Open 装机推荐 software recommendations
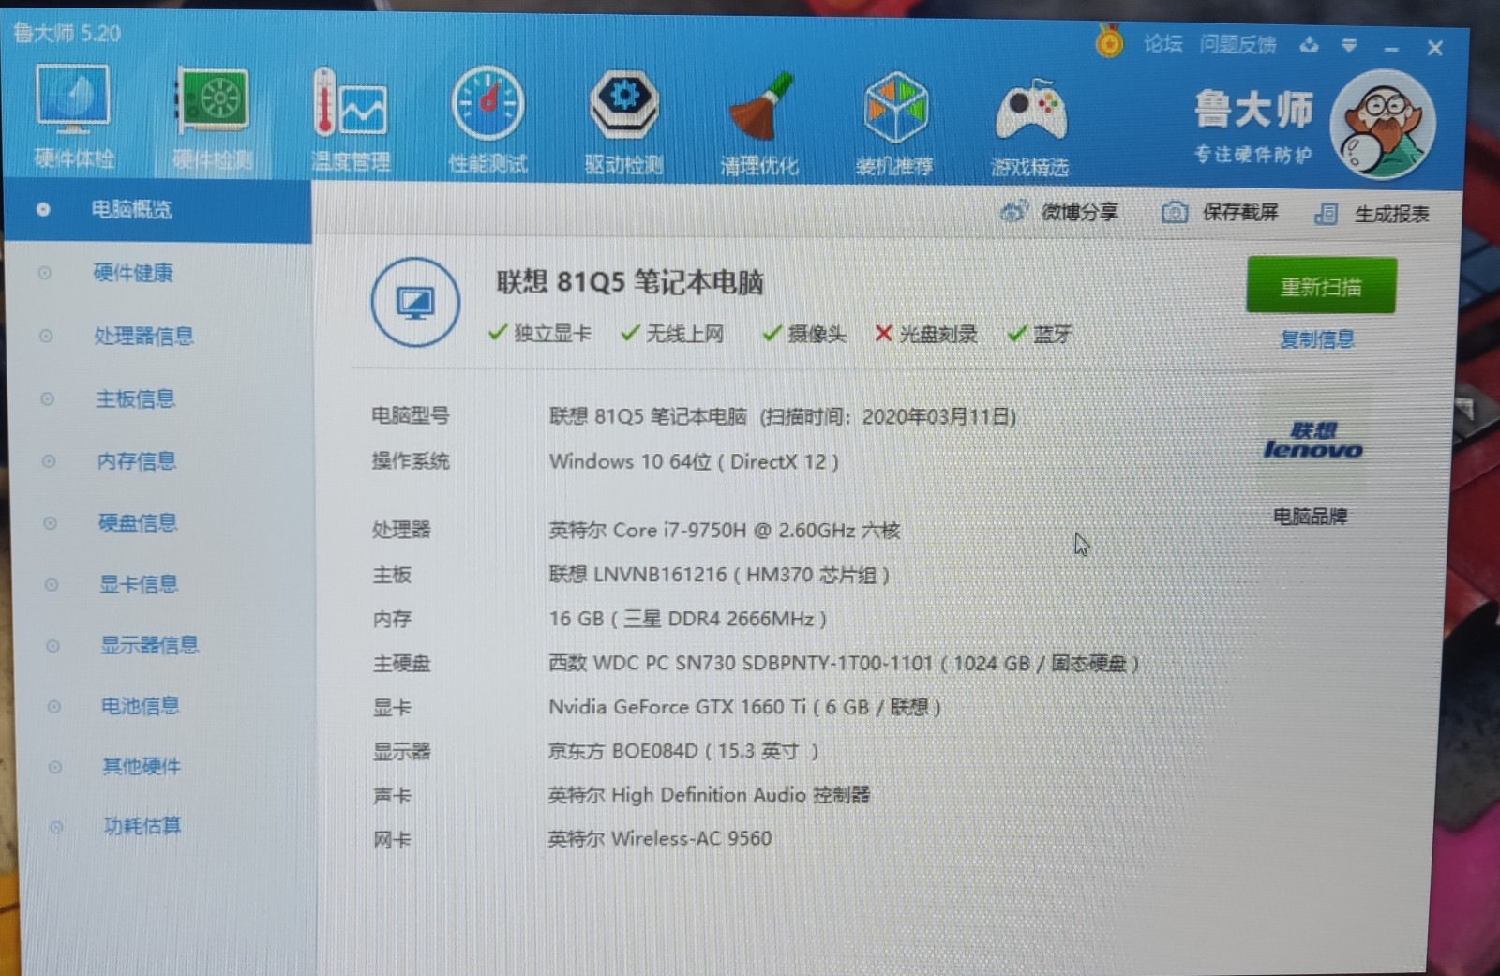This screenshot has width=1500, height=976. tap(894, 125)
